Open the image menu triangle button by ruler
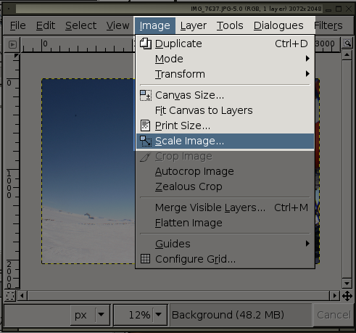The width and height of the screenshot is (356, 333). [12, 44]
